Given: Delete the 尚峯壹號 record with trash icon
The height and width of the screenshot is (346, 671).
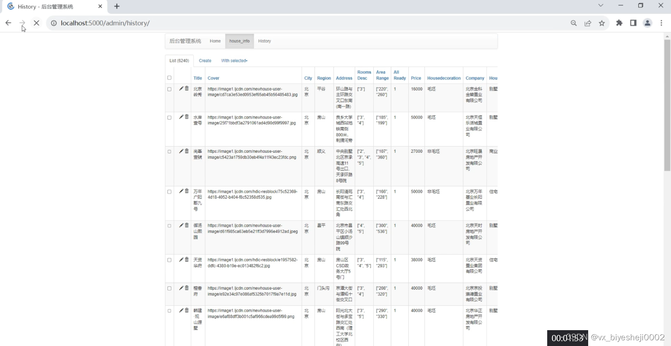Looking at the screenshot, I should 187,151.
